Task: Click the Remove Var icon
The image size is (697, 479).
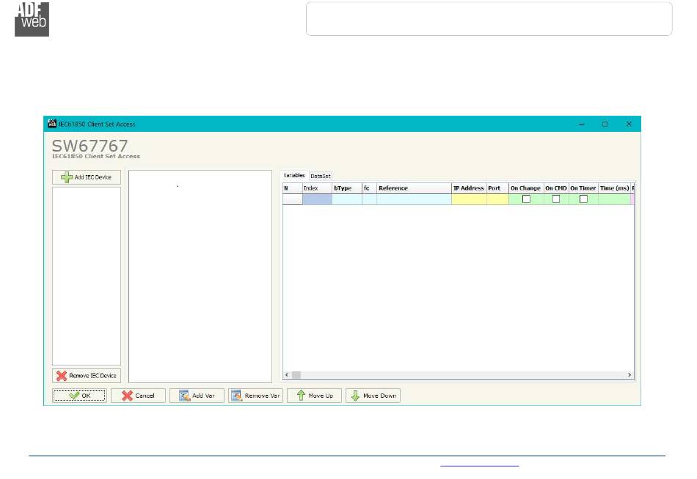Action: [x=237, y=396]
